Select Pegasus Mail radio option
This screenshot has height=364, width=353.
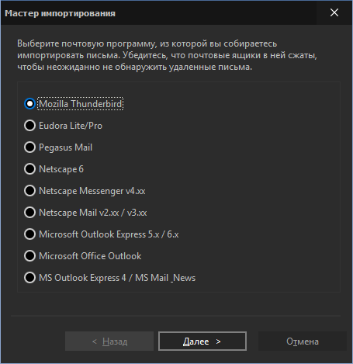coord(29,147)
